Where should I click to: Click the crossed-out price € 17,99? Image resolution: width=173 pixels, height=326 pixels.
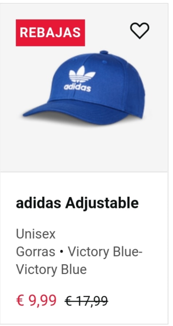[x=86, y=301]
